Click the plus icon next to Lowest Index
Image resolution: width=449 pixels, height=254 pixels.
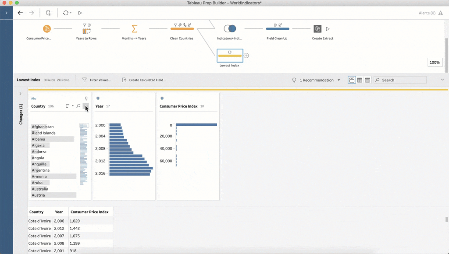coord(246,56)
